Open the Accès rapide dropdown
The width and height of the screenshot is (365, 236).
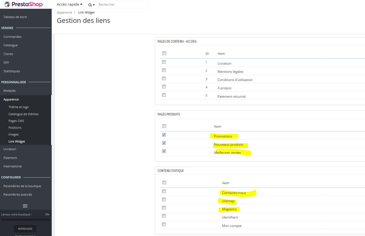point(69,5)
